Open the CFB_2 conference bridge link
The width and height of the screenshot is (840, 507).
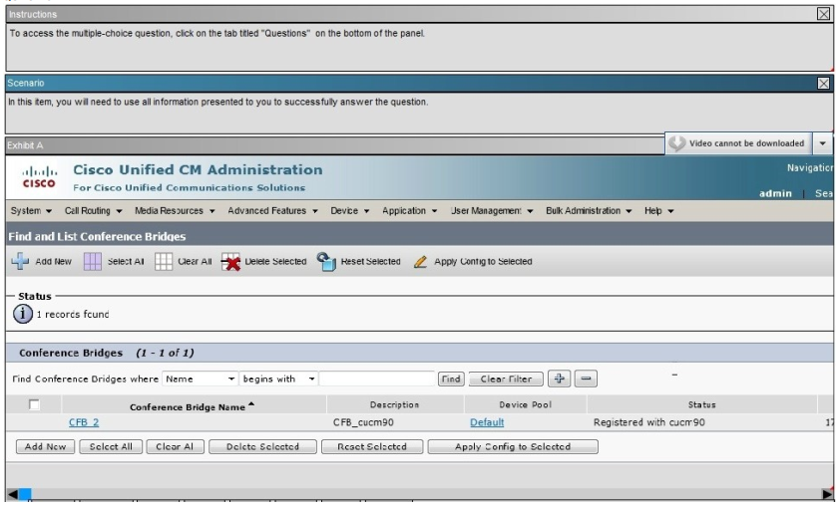tap(84, 422)
